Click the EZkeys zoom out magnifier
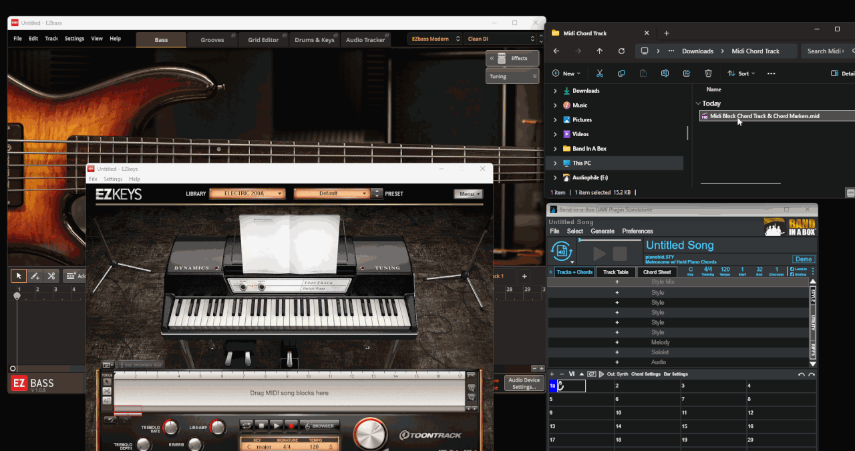Viewport: 855px width, 451px height. tap(472, 397)
